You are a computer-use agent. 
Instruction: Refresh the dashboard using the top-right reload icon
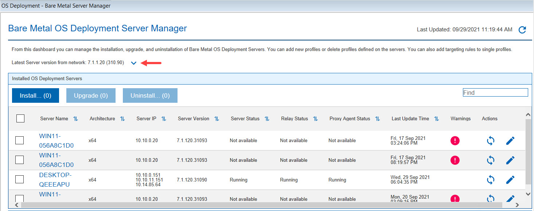point(522,30)
